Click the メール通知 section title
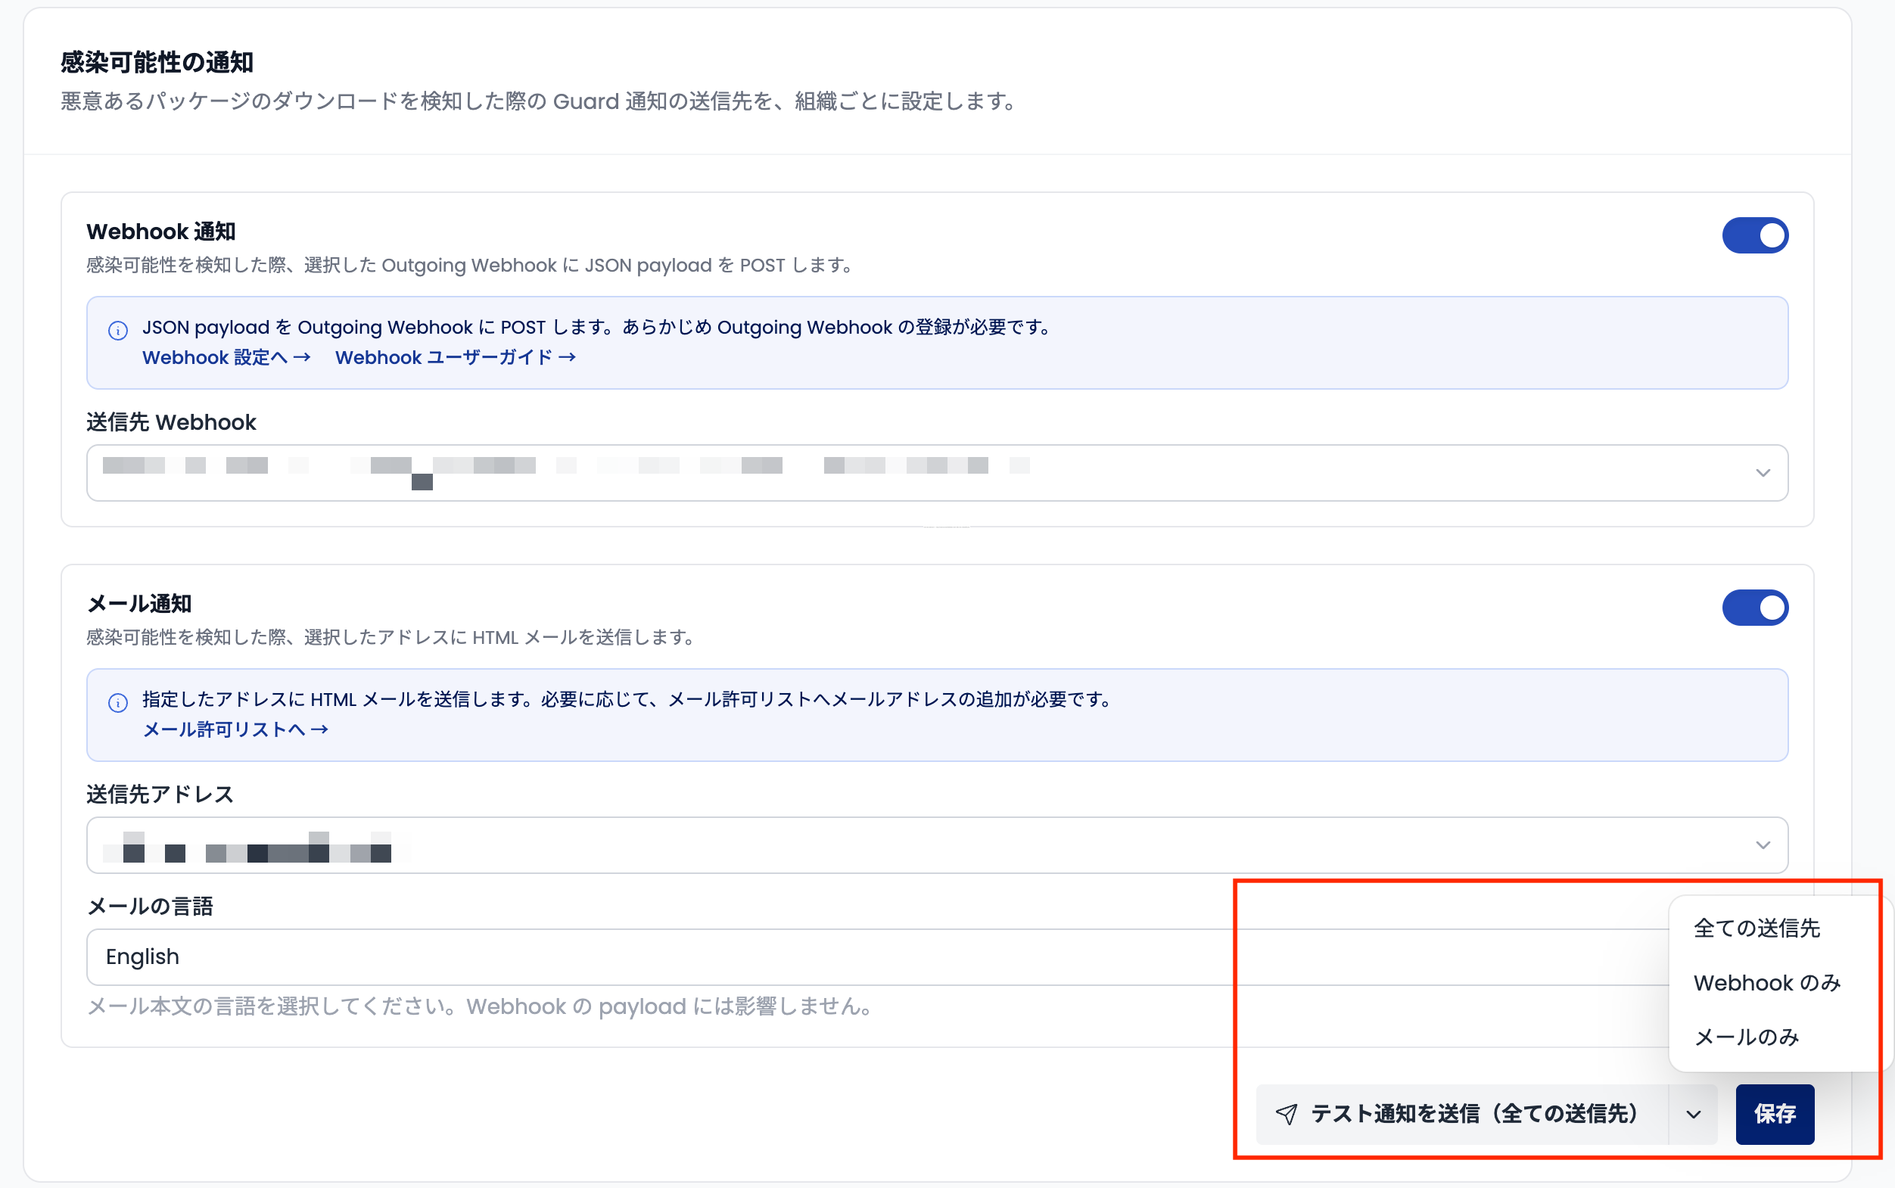The image size is (1895, 1188). [x=139, y=603]
